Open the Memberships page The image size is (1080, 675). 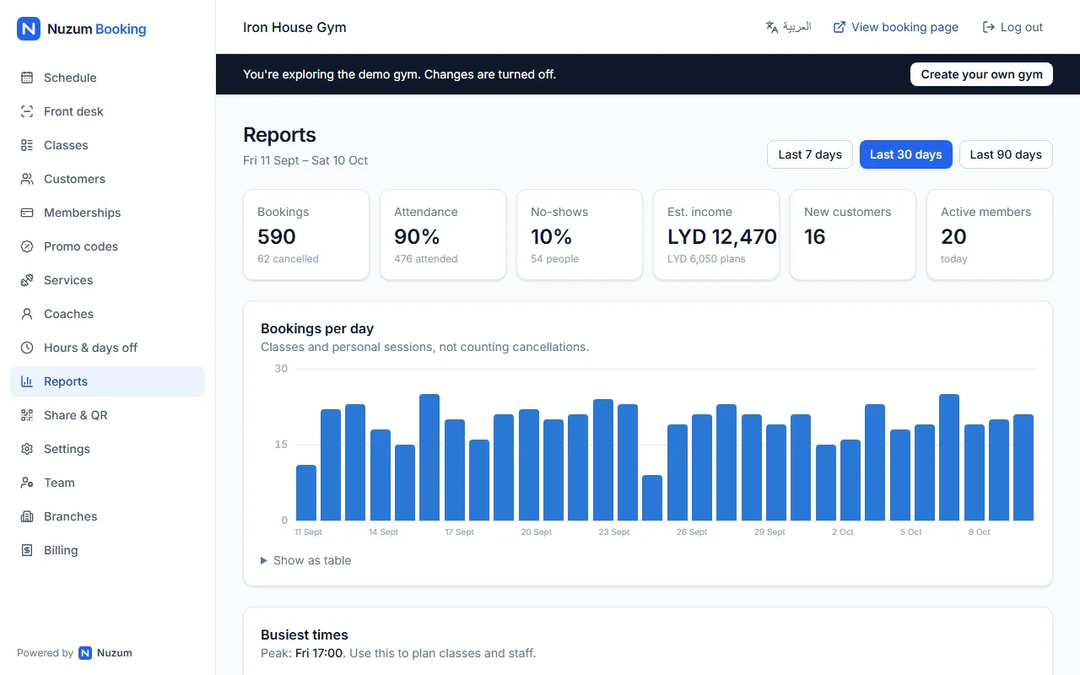[x=107, y=213]
